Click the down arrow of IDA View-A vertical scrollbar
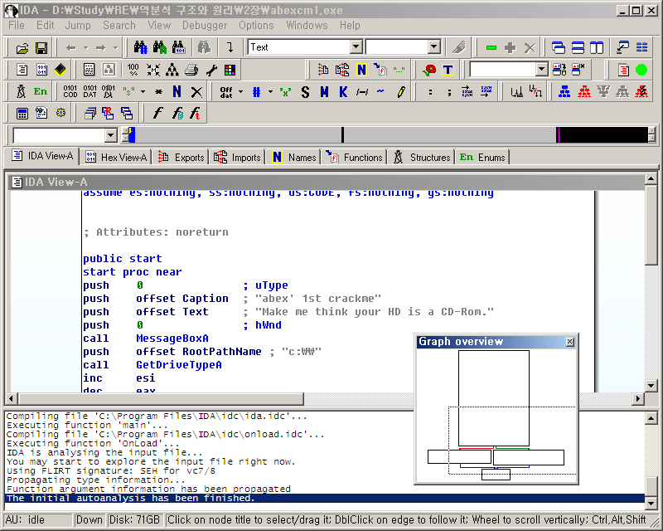Screen dimensions: 663x531 tap(651, 385)
